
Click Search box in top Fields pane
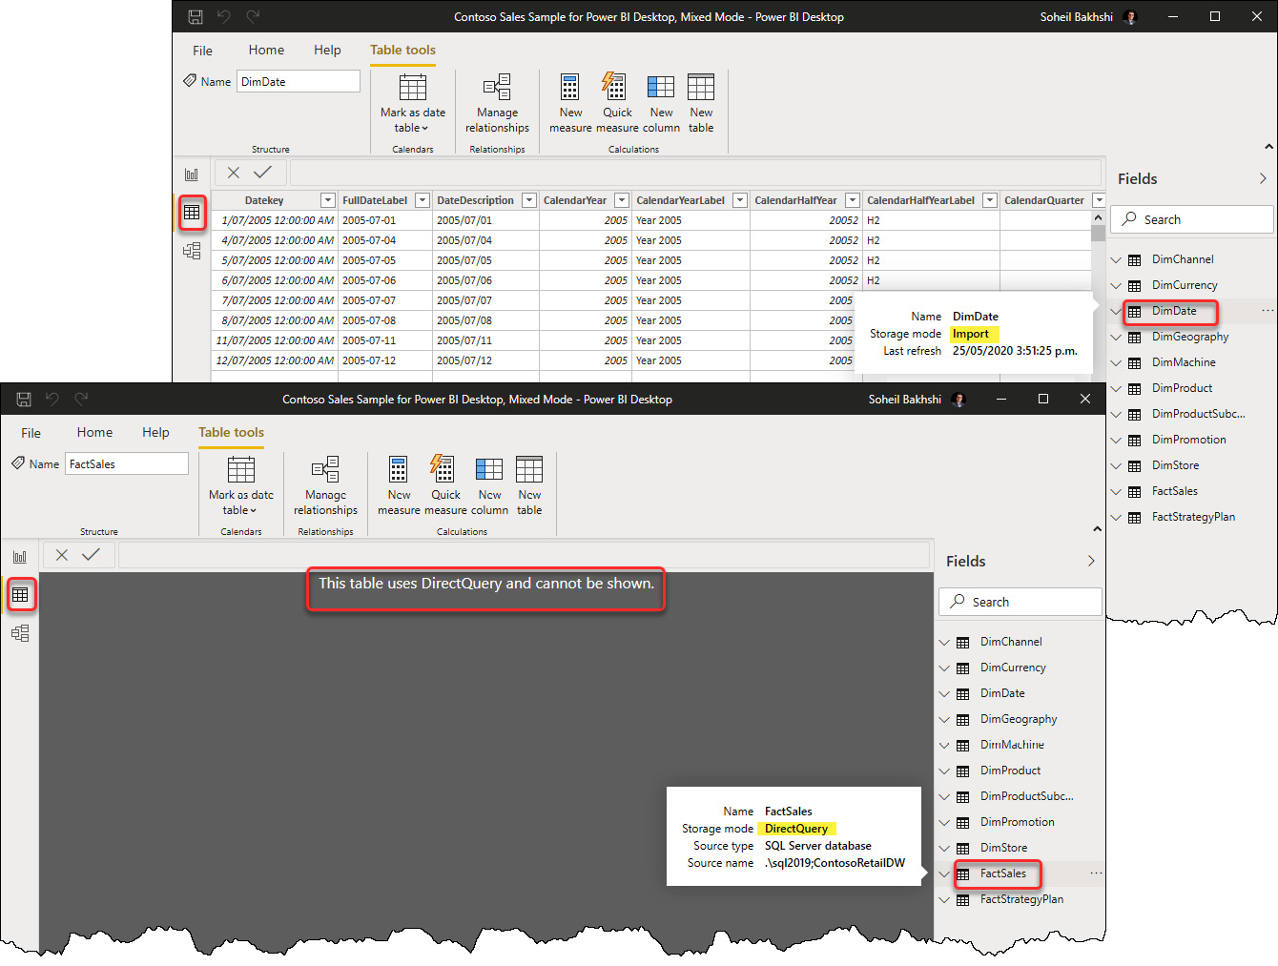pyautogui.click(x=1192, y=219)
